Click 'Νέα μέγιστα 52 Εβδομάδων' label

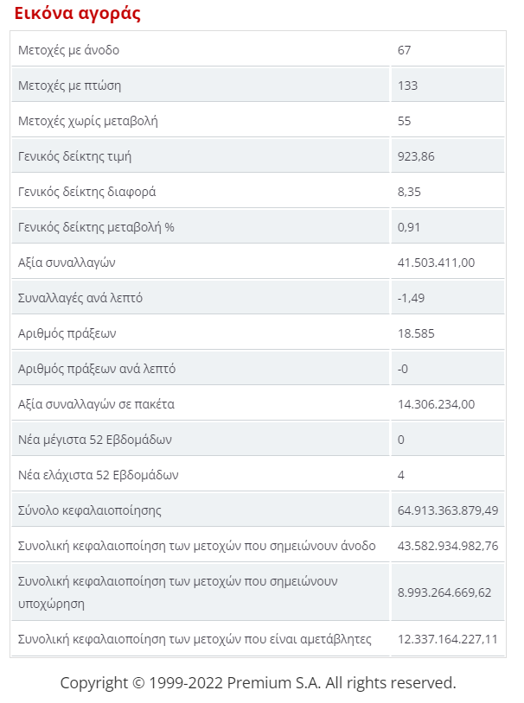tap(95, 440)
